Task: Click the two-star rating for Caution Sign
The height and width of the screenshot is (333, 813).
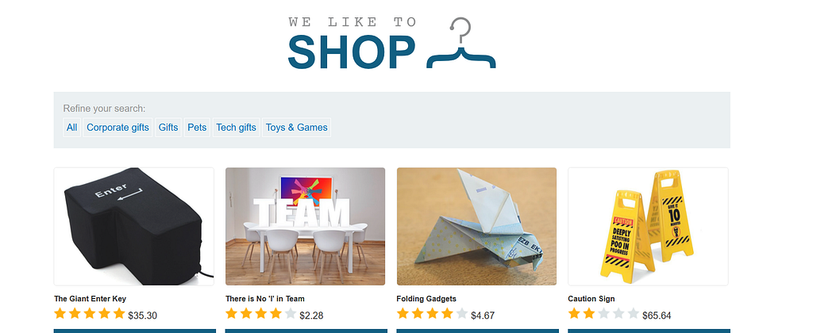Action: click(x=603, y=314)
